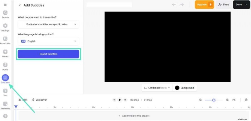Screen dimensions: 251x121
Task: Open the Audio panel
Action: coord(5,66)
